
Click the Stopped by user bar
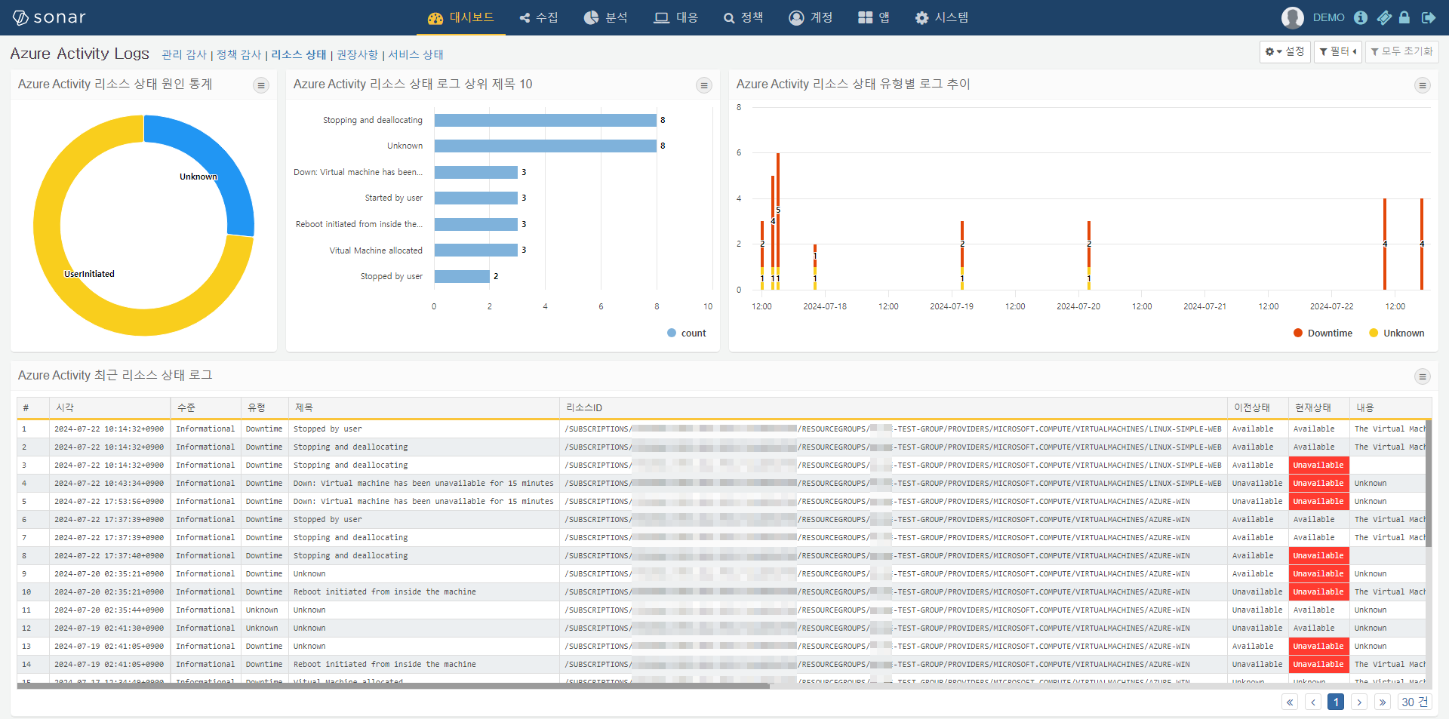click(x=462, y=276)
